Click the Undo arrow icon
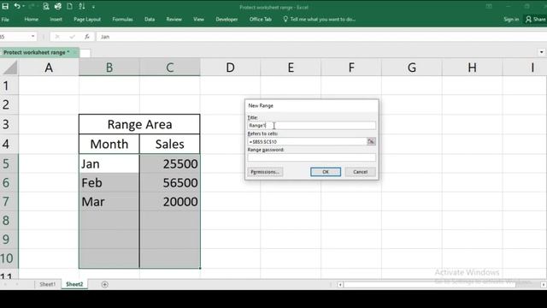Screen dimensions: 547x308 [x=16, y=6]
